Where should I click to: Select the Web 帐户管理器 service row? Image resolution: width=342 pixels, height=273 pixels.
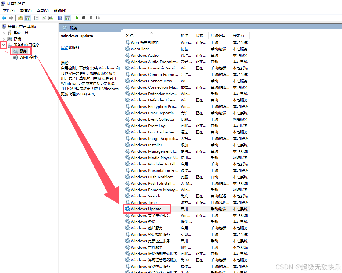pyautogui.click(x=187, y=43)
